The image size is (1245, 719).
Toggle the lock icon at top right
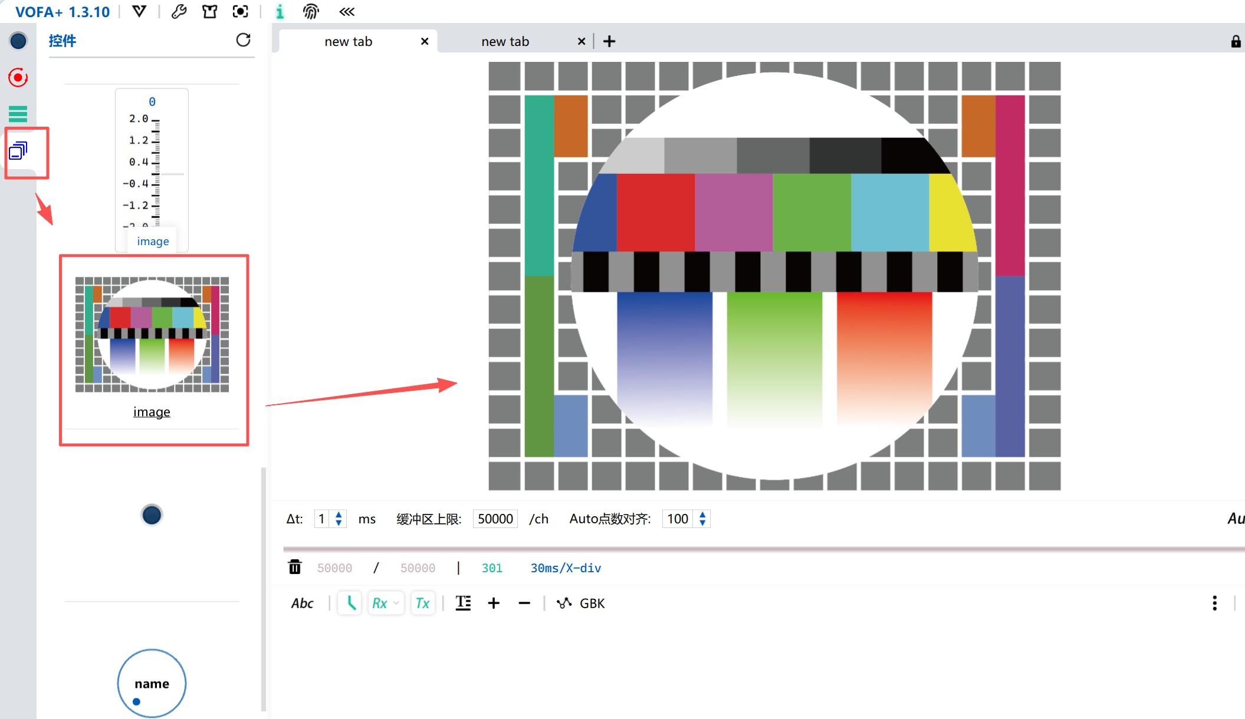coord(1236,41)
